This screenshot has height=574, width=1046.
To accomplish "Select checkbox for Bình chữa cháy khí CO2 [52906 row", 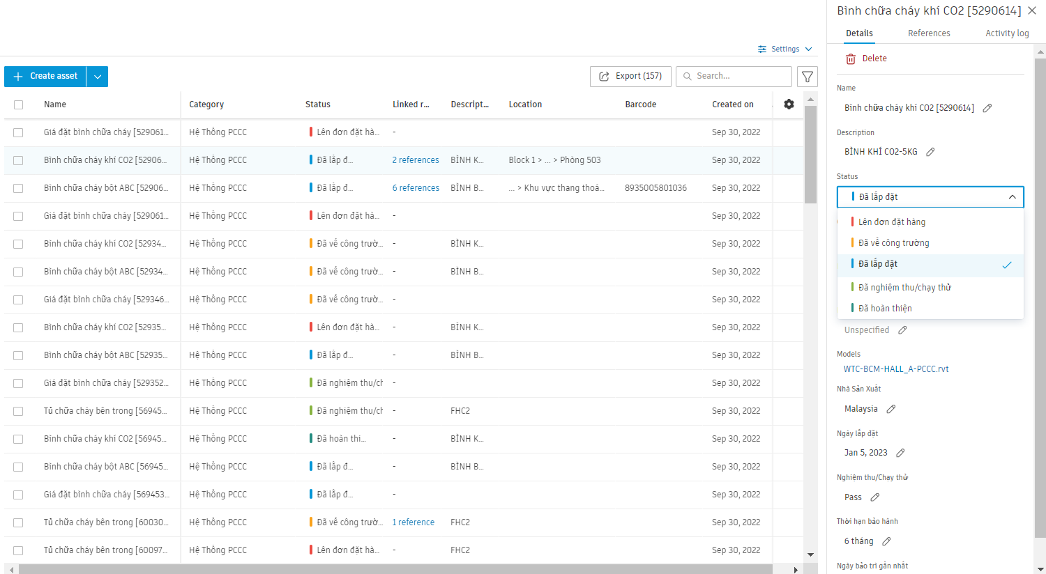I will pyautogui.click(x=18, y=160).
